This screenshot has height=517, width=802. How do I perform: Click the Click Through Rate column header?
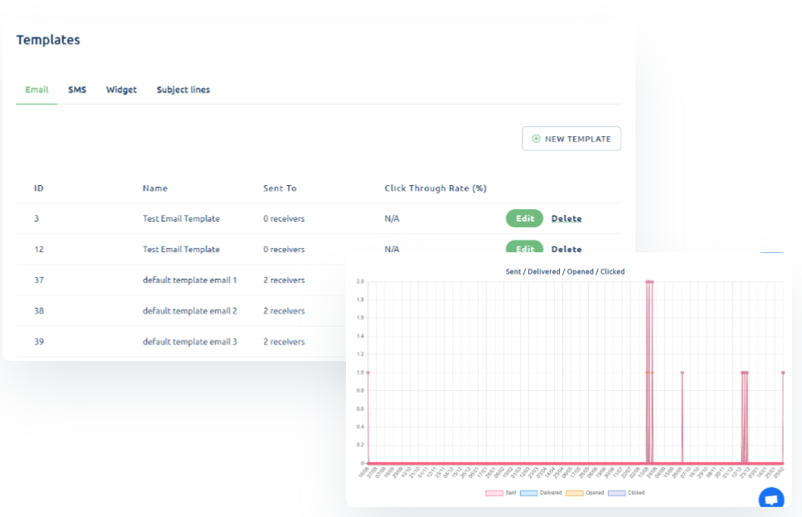435,188
